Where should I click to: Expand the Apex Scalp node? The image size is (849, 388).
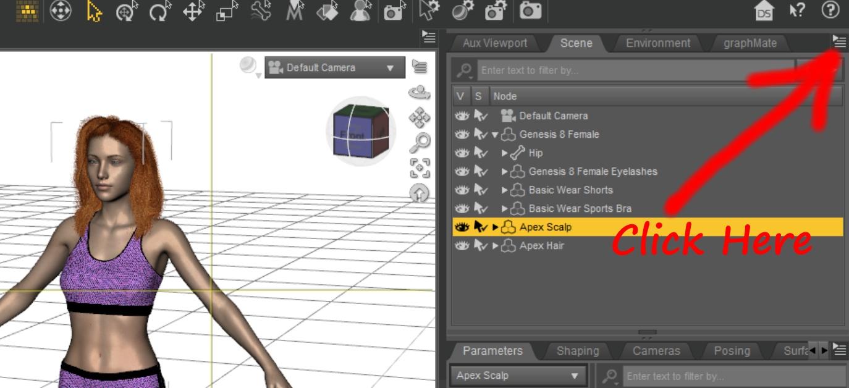[496, 227]
